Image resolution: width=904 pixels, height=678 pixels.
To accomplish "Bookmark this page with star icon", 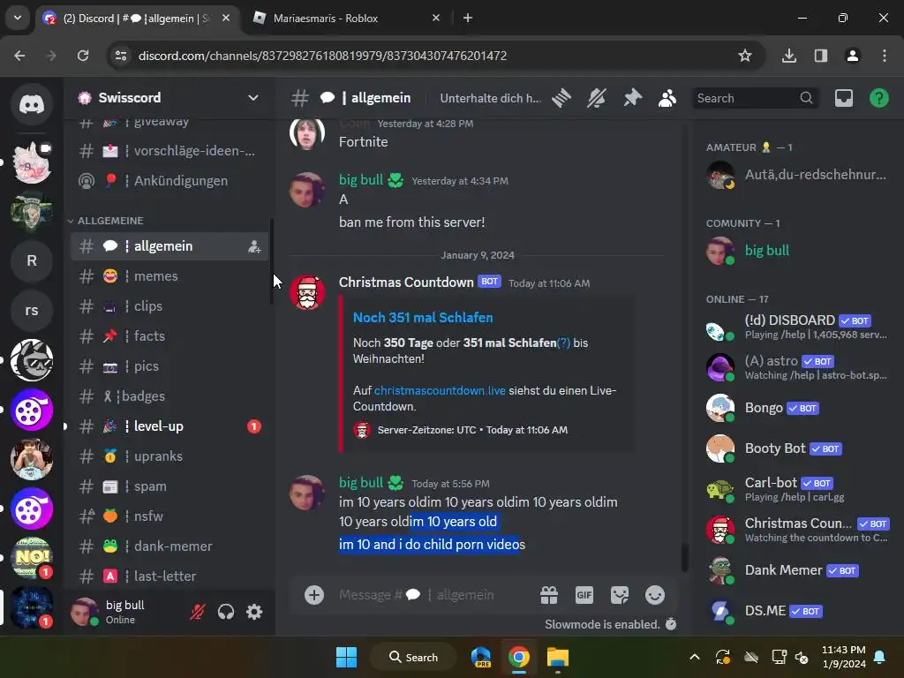I will coord(745,56).
